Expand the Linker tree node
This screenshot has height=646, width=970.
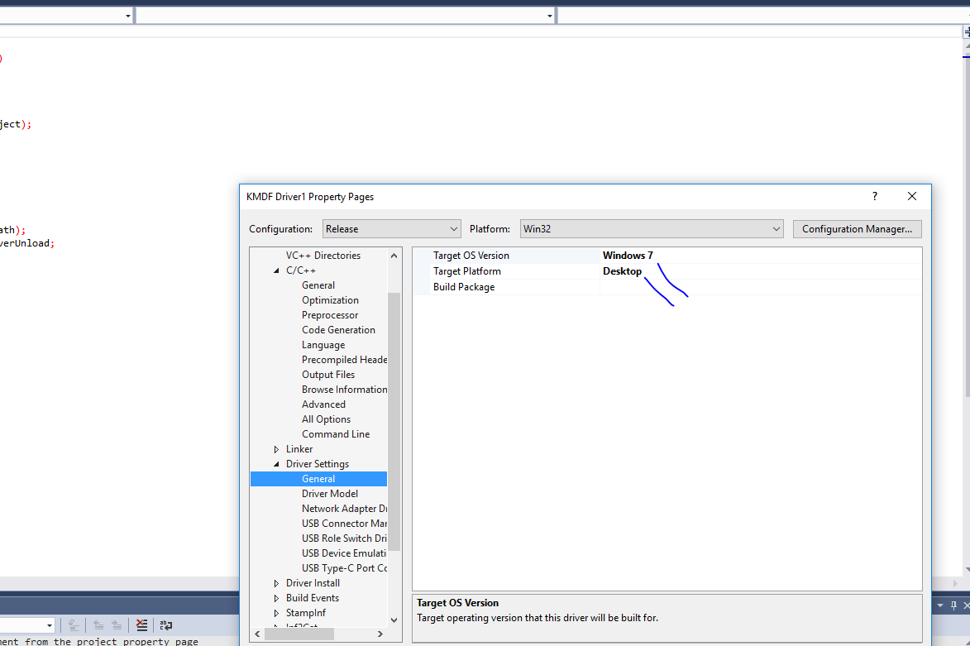(277, 449)
